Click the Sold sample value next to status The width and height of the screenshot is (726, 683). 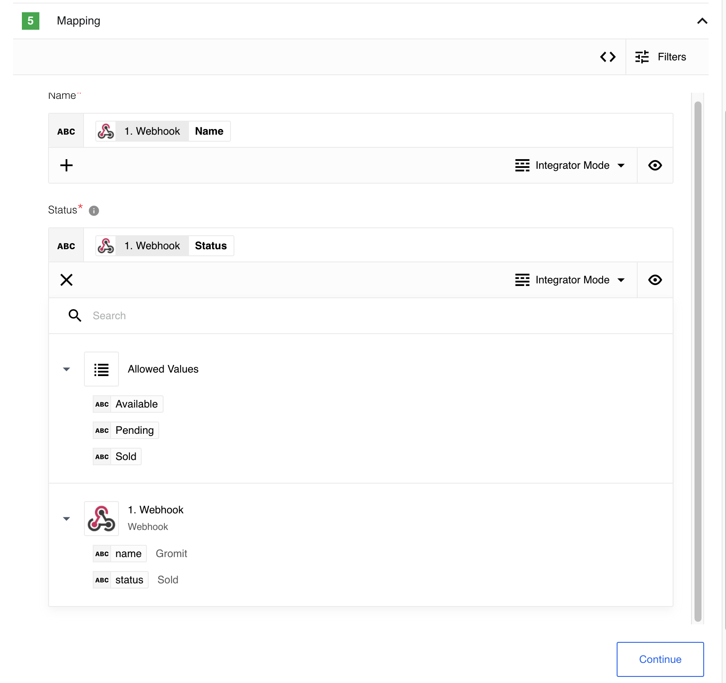click(168, 580)
